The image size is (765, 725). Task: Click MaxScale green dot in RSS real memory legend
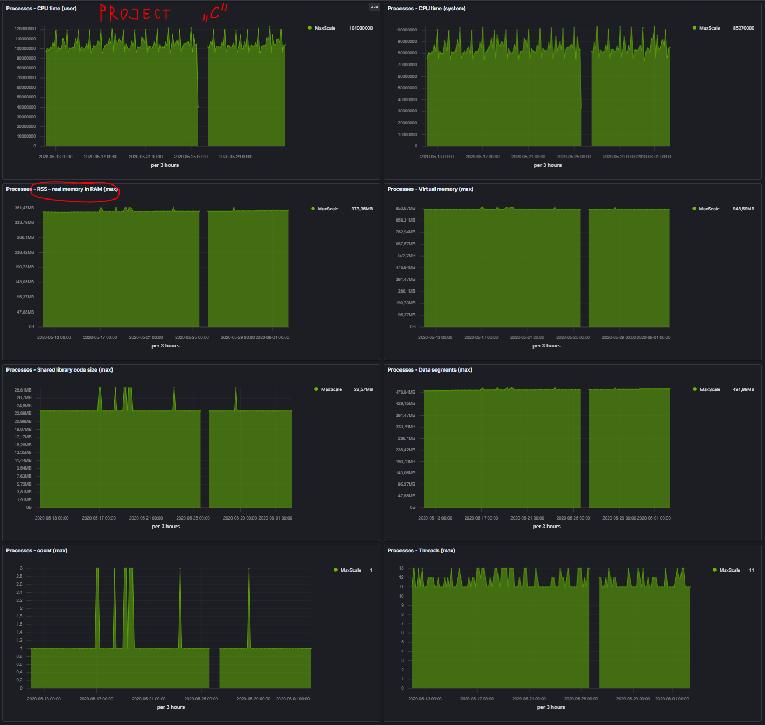click(313, 209)
